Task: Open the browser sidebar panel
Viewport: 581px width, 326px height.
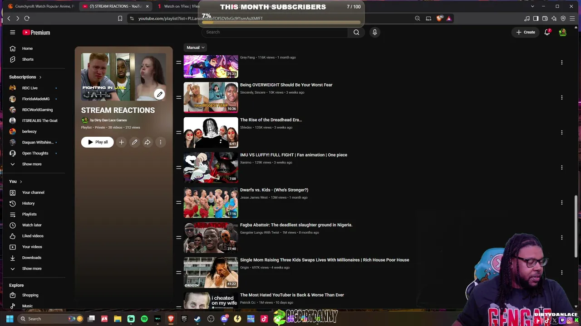Action: point(536,19)
